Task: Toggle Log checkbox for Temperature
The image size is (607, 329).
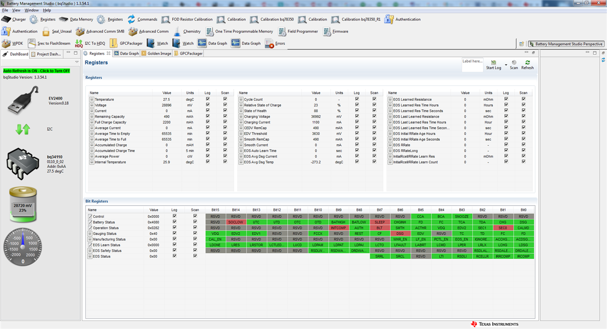Action: [x=207, y=99]
